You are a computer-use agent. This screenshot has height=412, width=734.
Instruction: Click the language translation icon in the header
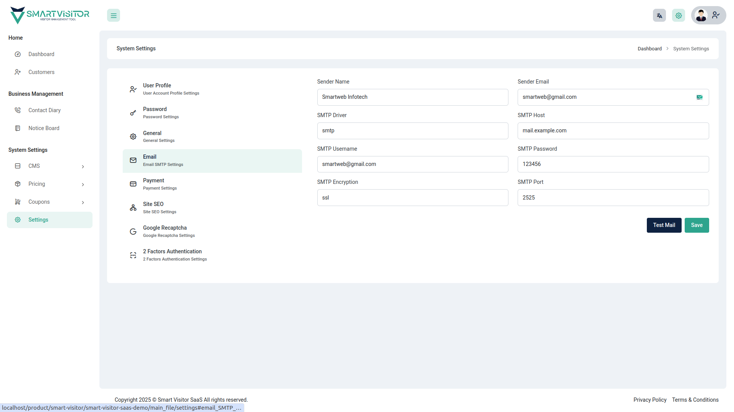pos(659,15)
